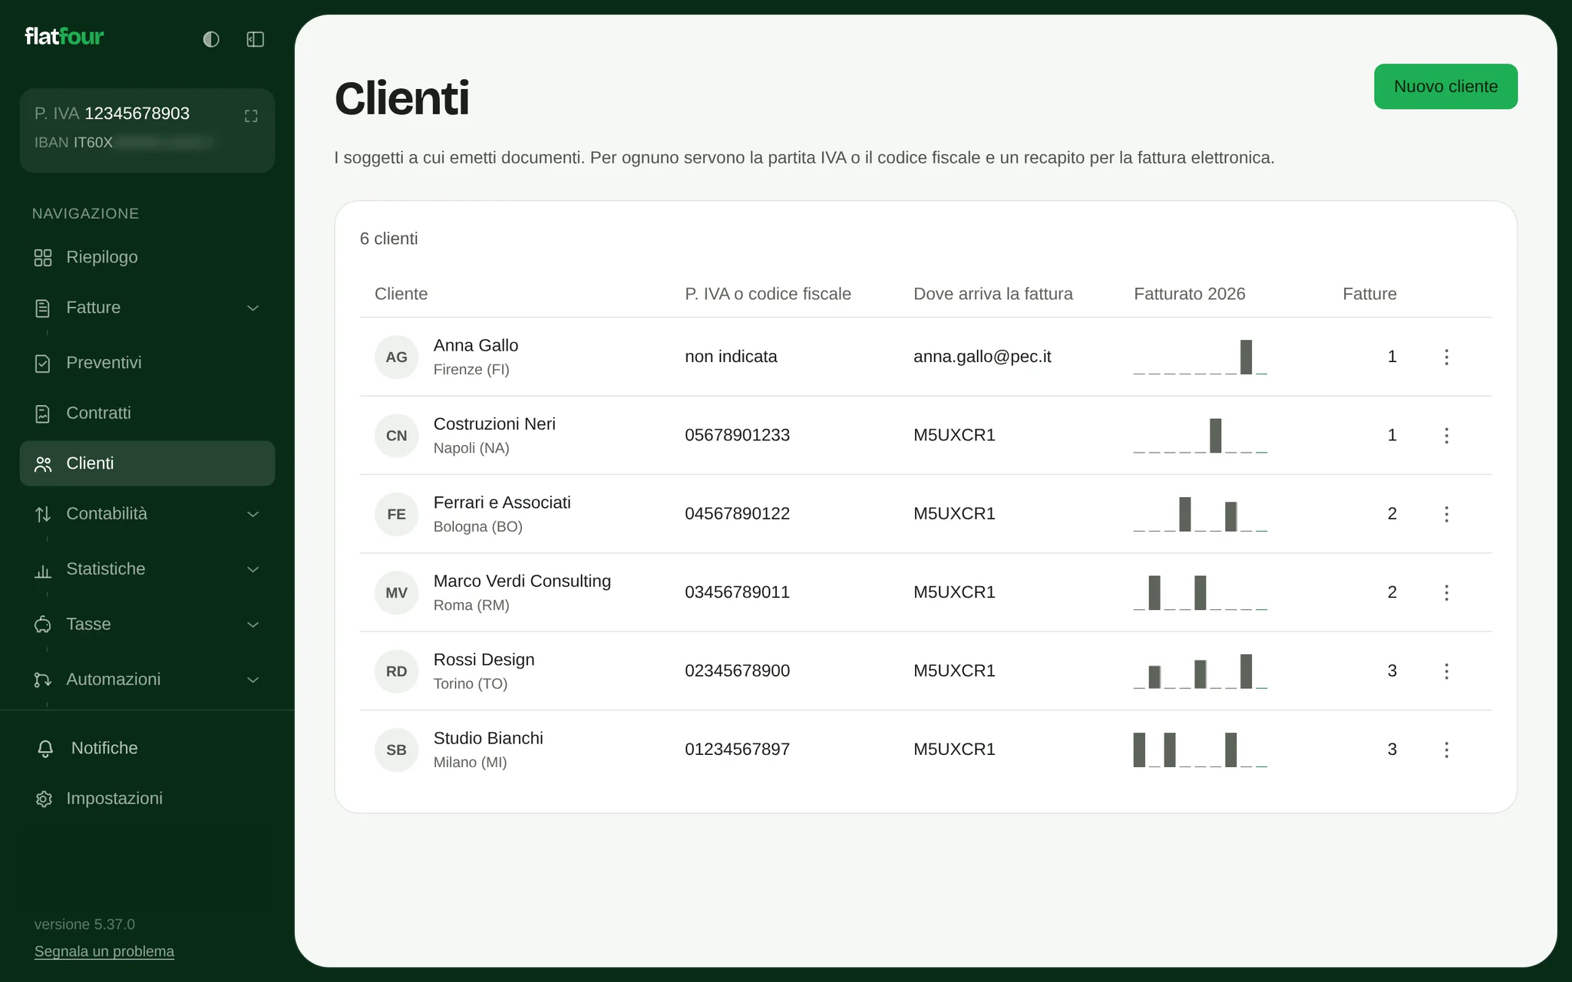Open the actions menu for Studio Bianchi
Viewport: 1572px width, 982px height.
[x=1446, y=750]
